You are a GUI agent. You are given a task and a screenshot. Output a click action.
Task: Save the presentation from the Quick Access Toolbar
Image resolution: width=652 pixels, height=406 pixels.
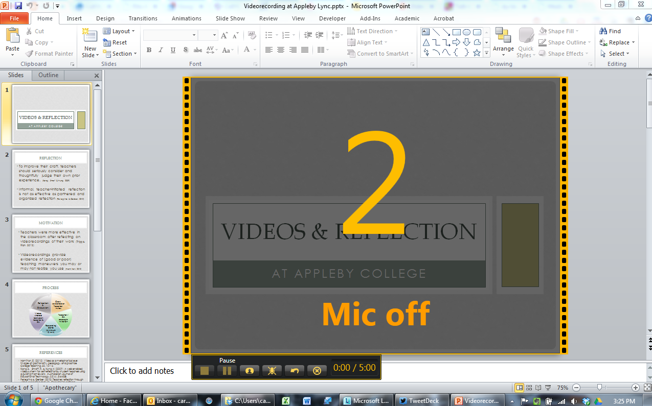[x=18, y=6]
